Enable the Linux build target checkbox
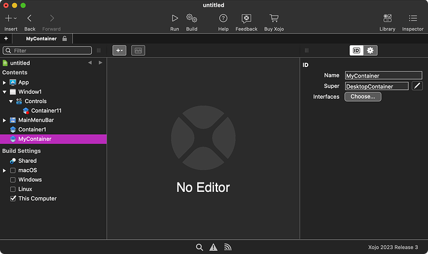This screenshot has width=428, height=254. tap(12, 189)
